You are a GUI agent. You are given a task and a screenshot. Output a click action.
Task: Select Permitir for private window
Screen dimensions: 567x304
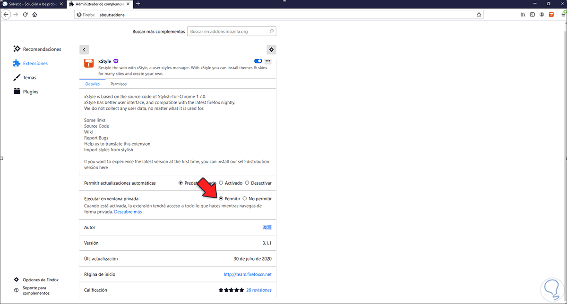(221, 199)
